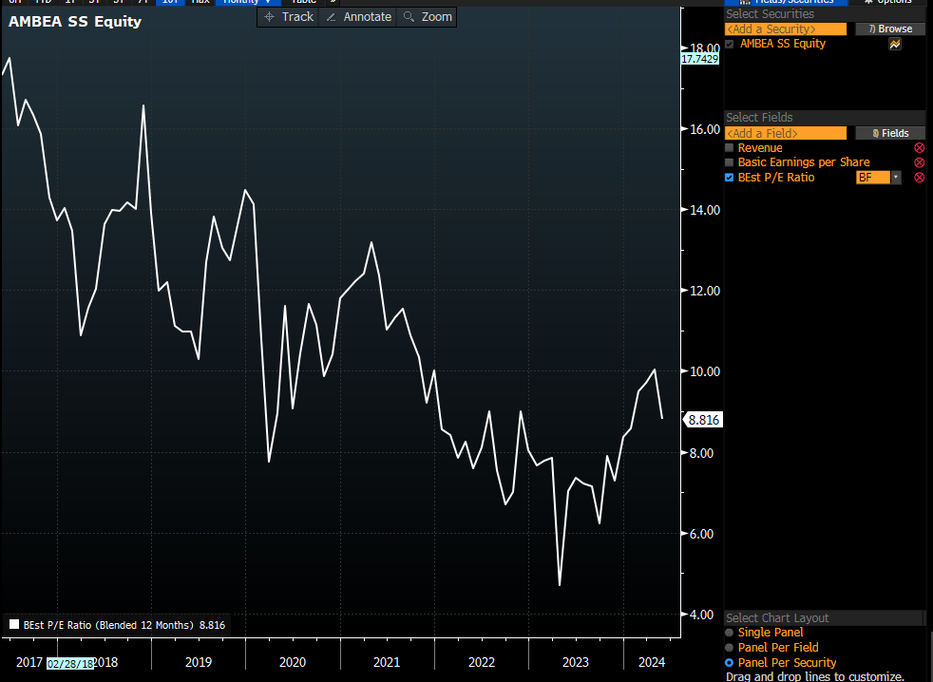Remove the BEst P/E Ratio field

[920, 178]
